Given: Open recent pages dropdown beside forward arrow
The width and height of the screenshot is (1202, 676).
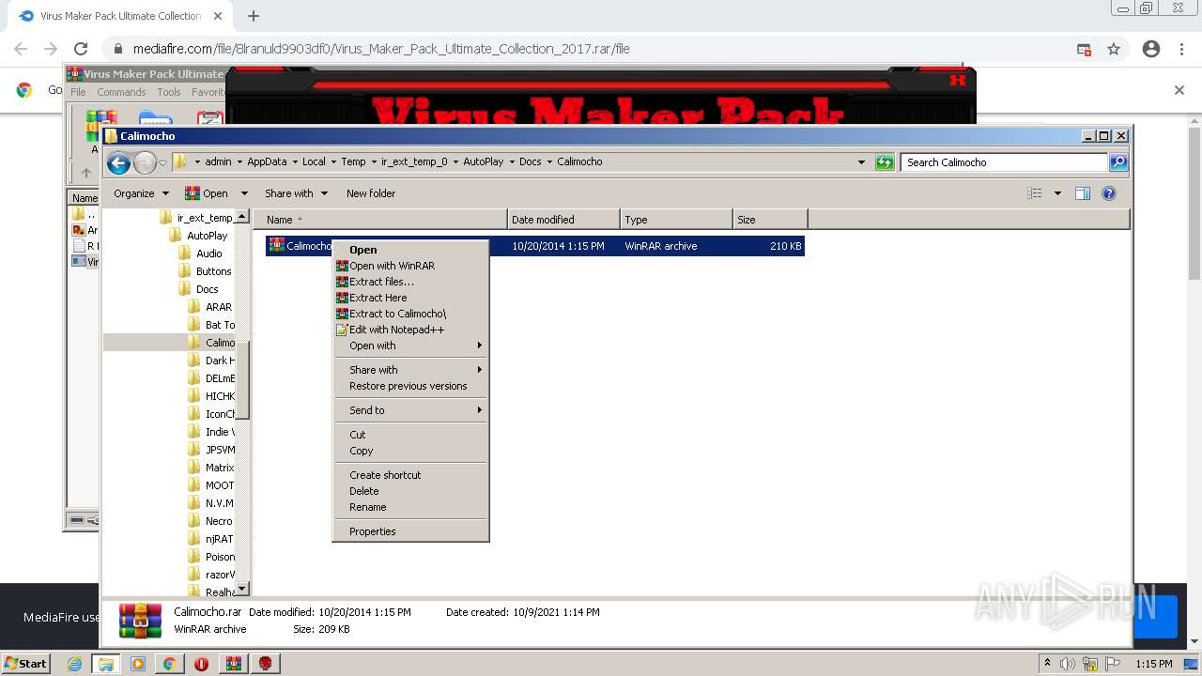Looking at the screenshot, I should (162, 163).
